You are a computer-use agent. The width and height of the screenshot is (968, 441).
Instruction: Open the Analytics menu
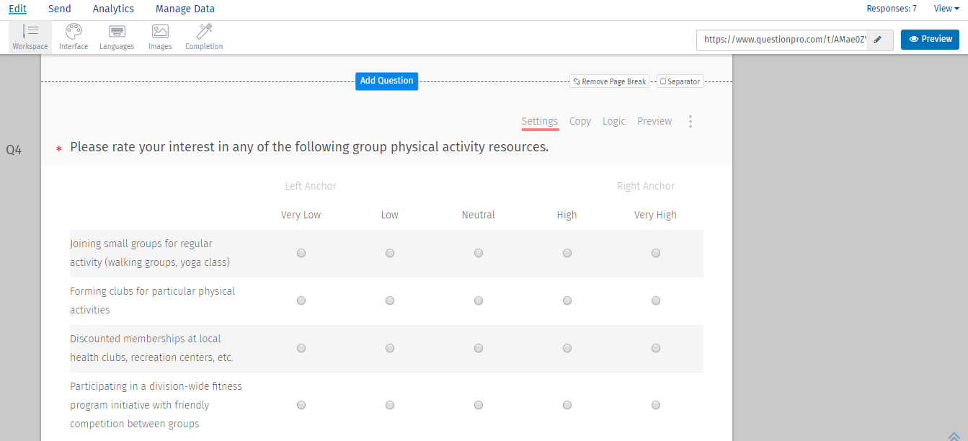click(113, 9)
